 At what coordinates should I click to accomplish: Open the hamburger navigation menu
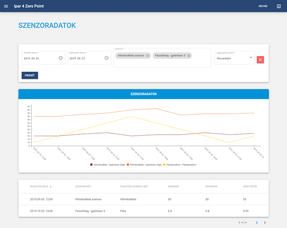coord(6,6)
